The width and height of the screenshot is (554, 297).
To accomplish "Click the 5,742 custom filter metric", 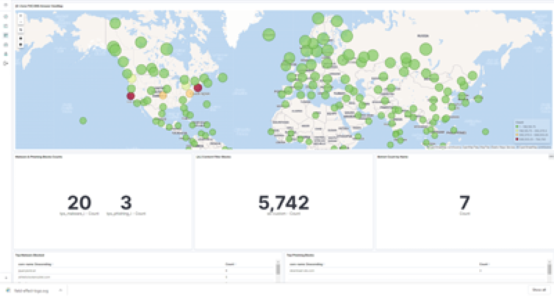I will tap(284, 203).
